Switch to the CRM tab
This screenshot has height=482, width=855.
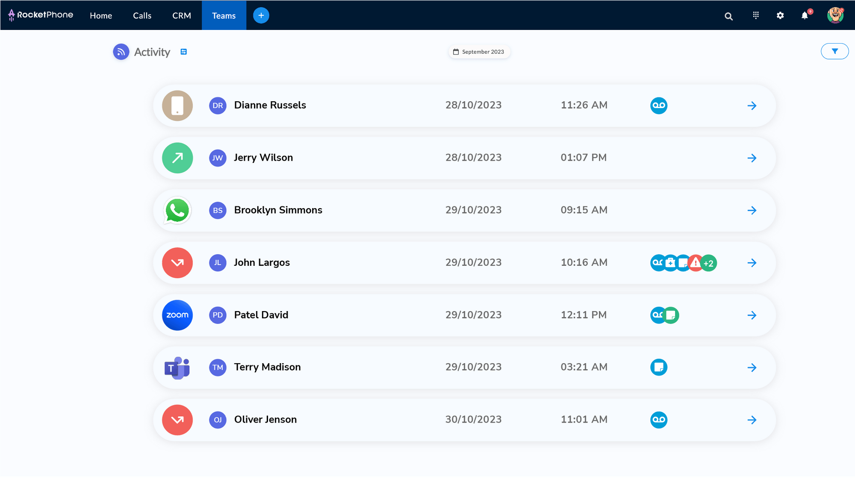[x=181, y=15]
